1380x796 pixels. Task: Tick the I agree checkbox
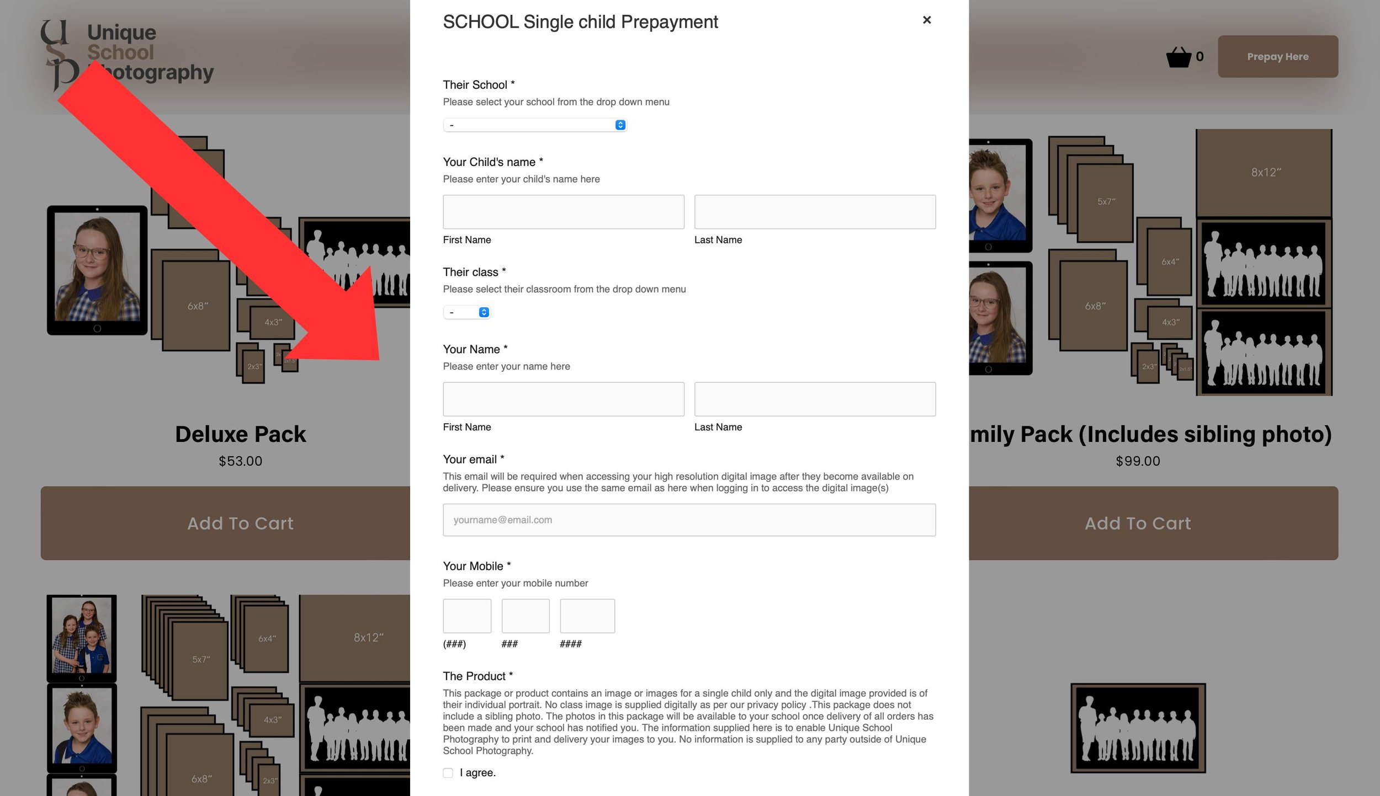pyautogui.click(x=448, y=773)
